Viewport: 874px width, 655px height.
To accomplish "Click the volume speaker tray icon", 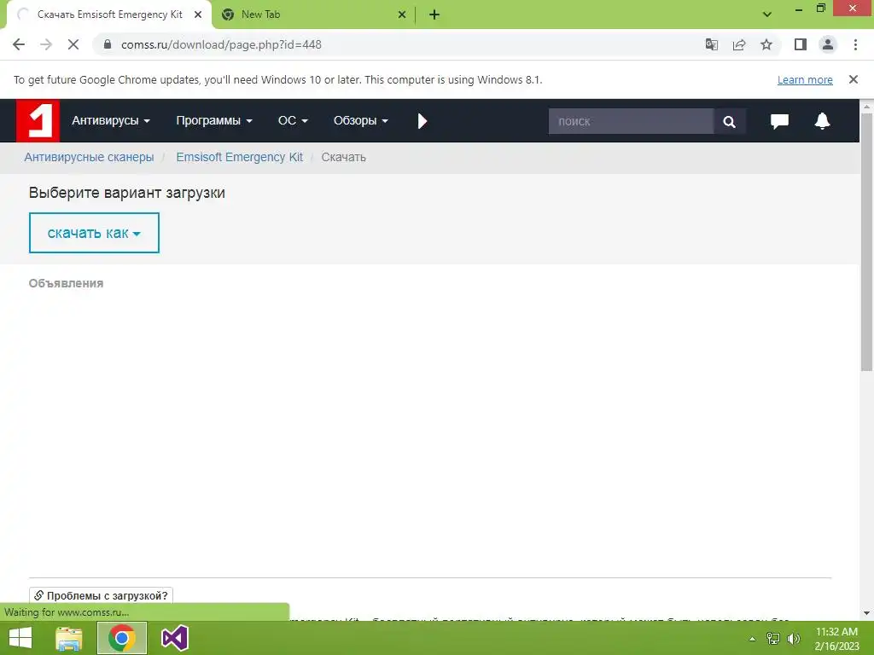I will pos(793,639).
